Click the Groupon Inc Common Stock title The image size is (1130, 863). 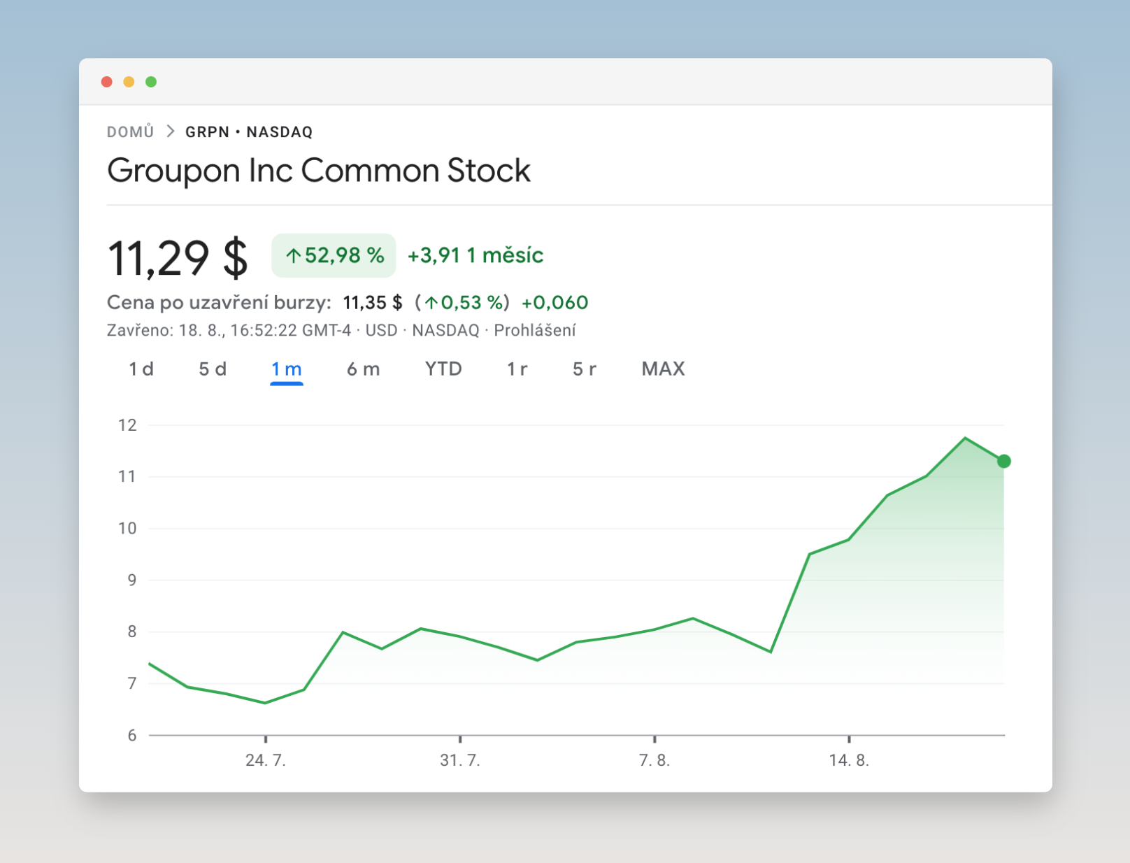tap(319, 171)
